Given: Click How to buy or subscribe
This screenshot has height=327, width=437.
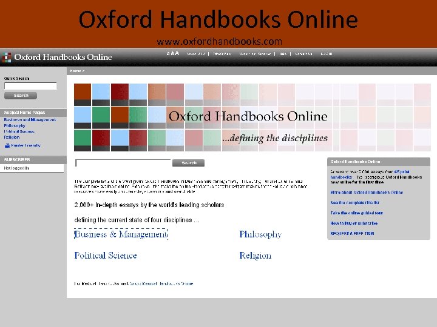Looking at the screenshot, I should 354,223.
